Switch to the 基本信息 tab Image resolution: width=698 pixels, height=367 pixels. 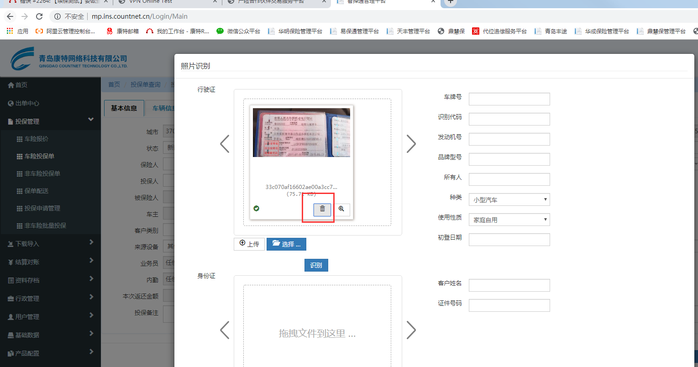point(124,108)
